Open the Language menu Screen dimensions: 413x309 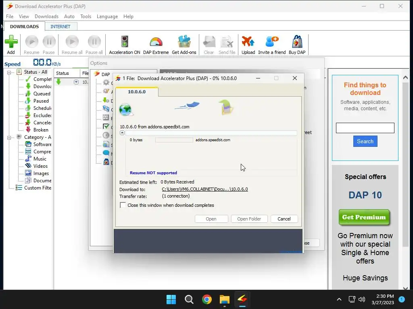(x=107, y=16)
